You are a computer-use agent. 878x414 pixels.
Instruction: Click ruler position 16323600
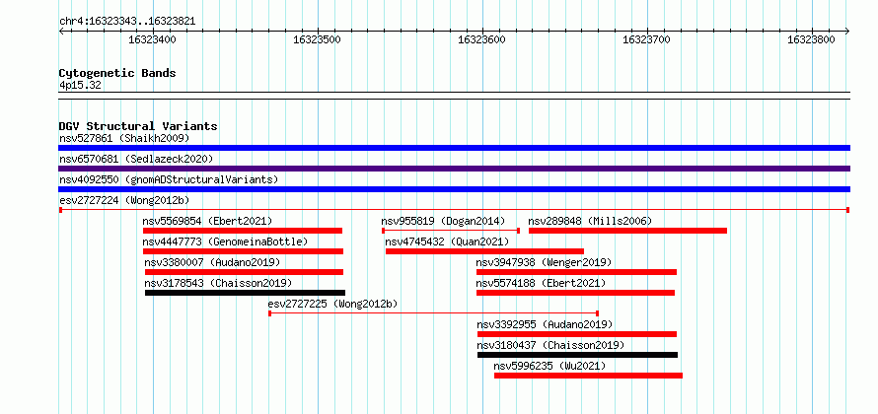coord(481,39)
